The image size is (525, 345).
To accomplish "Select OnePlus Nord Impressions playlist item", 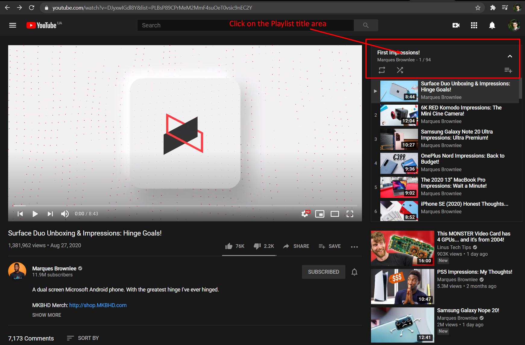I will click(445, 163).
